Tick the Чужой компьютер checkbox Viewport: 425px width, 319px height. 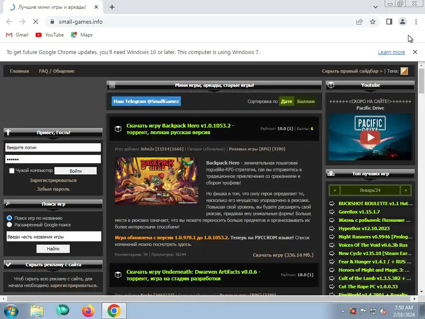[x=12, y=171]
